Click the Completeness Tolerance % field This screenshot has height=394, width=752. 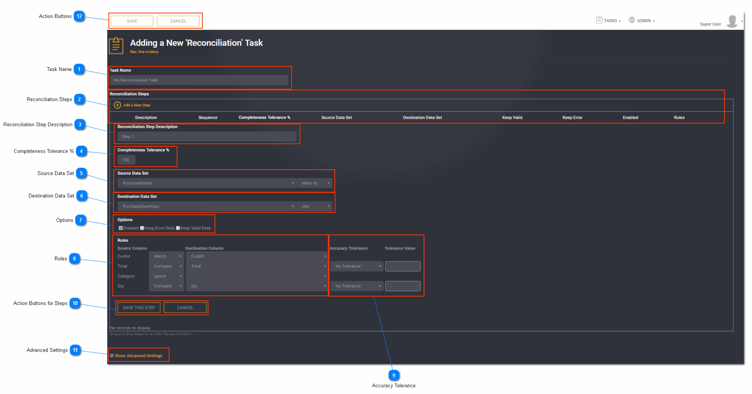126,160
